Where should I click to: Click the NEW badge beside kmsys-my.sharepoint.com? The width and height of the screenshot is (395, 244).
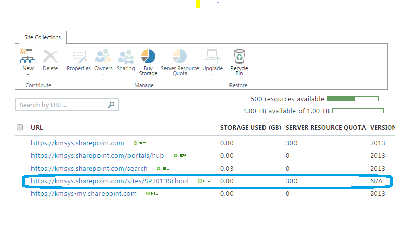pyautogui.click(x=152, y=194)
